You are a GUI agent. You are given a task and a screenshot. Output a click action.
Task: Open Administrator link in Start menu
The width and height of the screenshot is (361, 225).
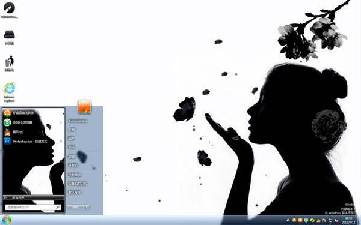(78, 121)
